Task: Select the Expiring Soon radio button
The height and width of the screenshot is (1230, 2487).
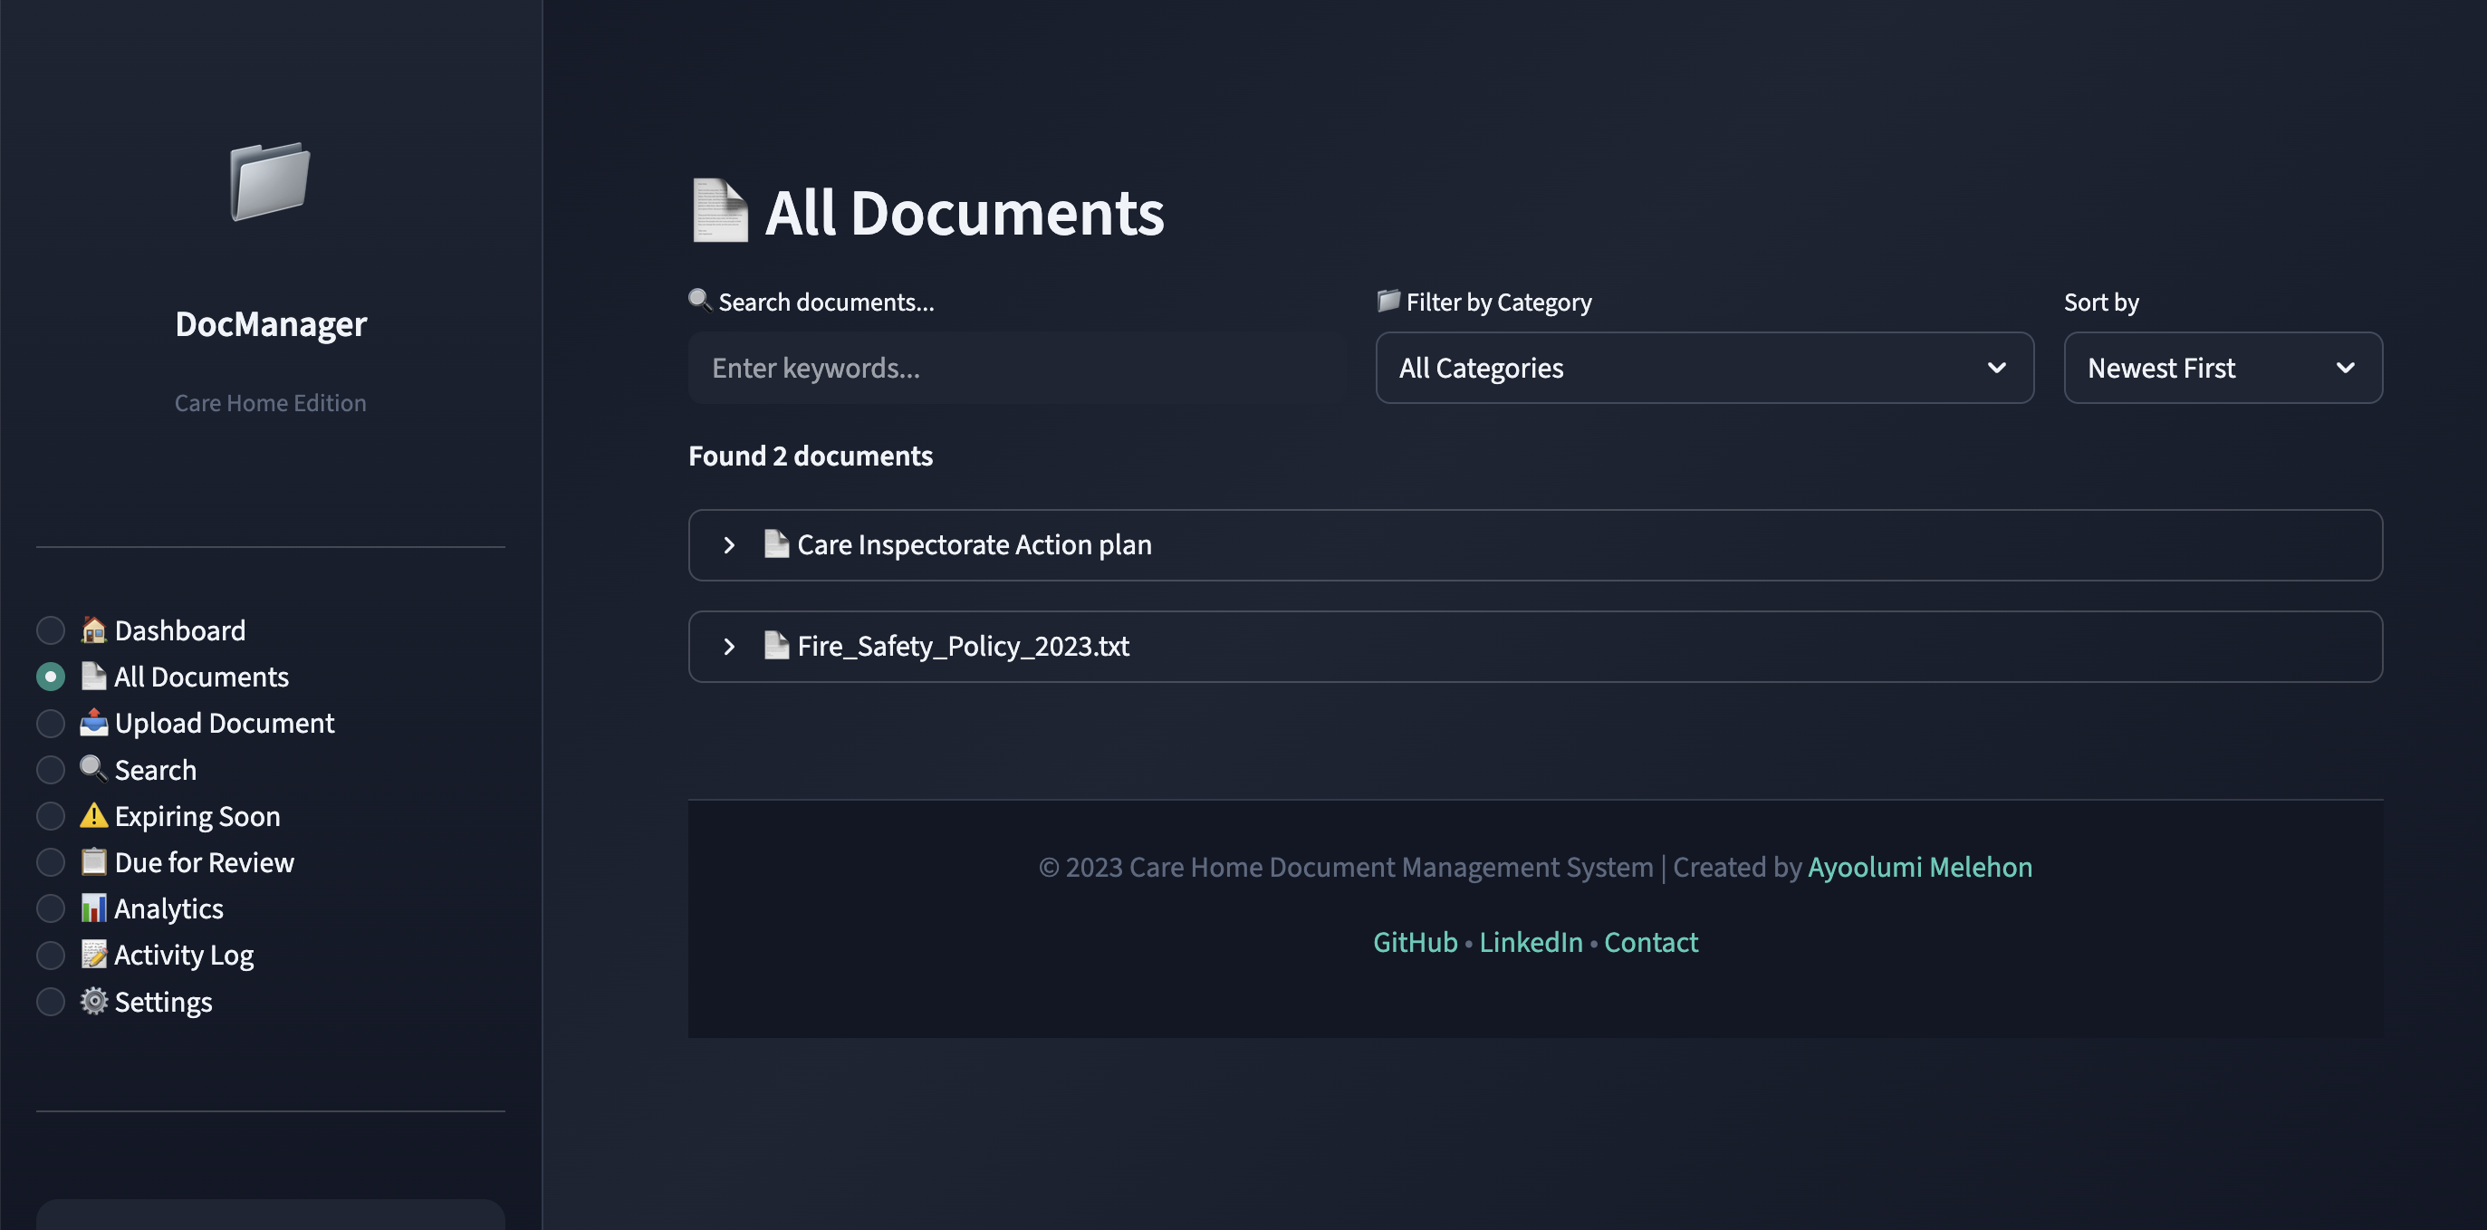Action: click(x=50, y=816)
